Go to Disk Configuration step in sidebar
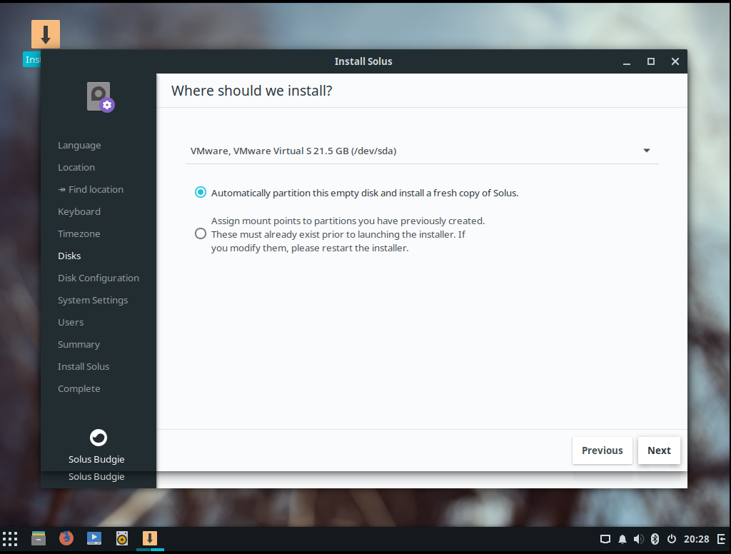Screen dimensions: 731x554 [x=99, y=278]
